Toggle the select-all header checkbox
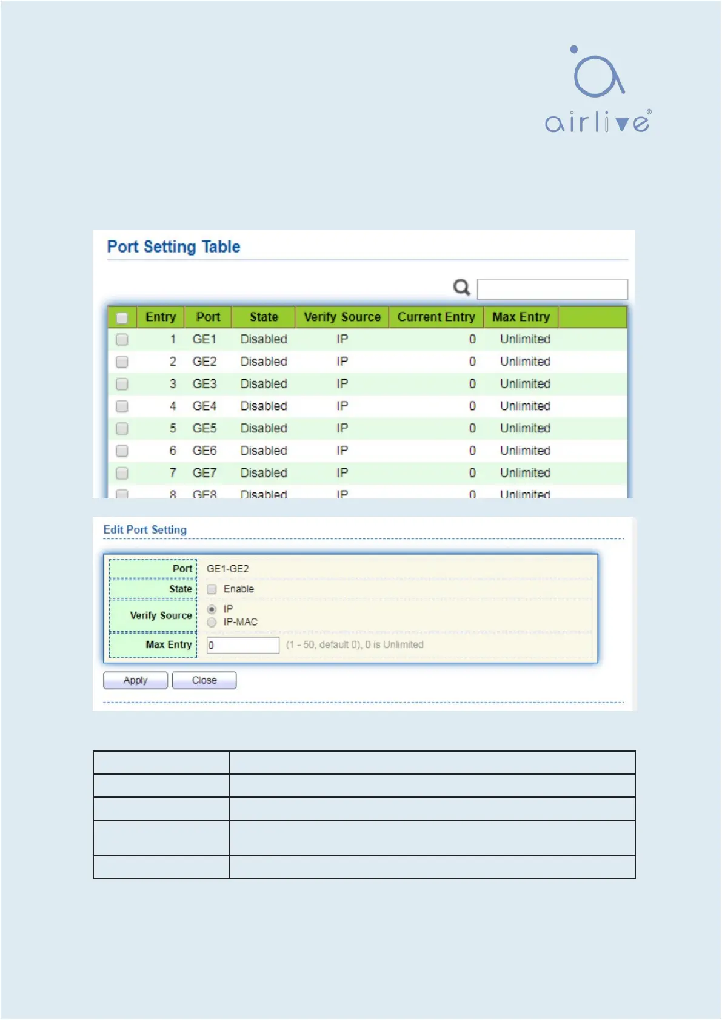 tap(122, 318)
